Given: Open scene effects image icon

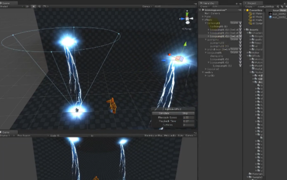Looking at the screenshot, I should (x=44, y=7).
